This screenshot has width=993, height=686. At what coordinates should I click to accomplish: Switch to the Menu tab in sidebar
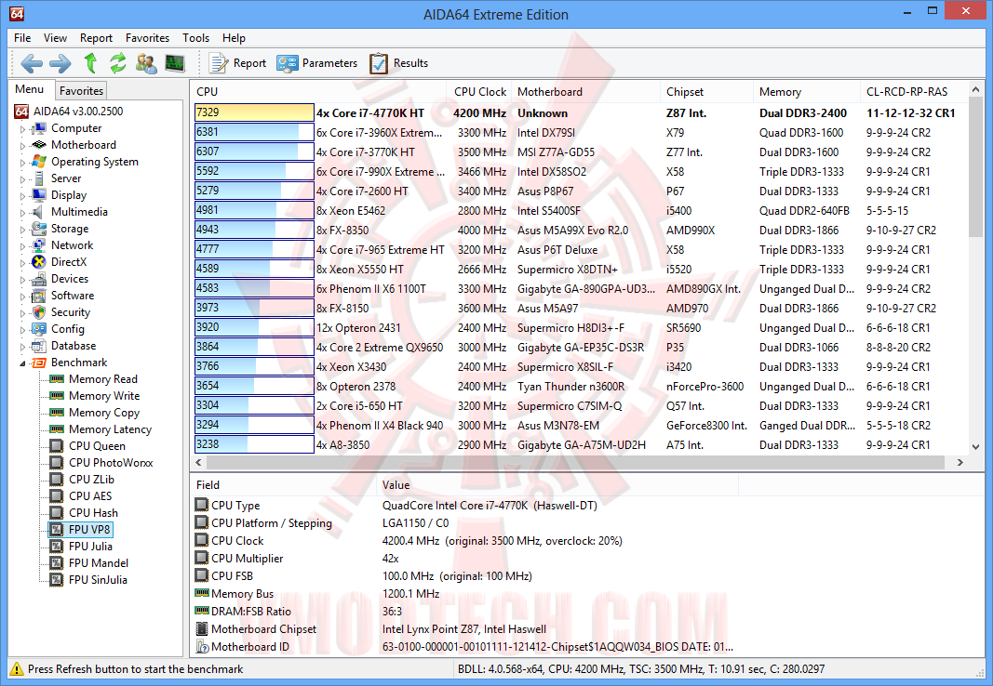click(x=30, y=89)
